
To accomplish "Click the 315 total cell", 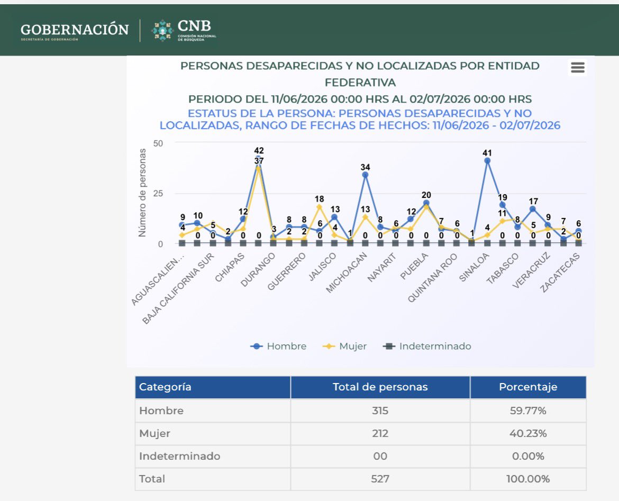I will pos(380,411).
